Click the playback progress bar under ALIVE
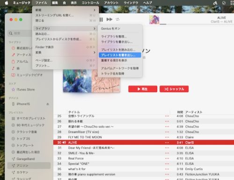The image size is (234, 180). click(x=197, y=24)
